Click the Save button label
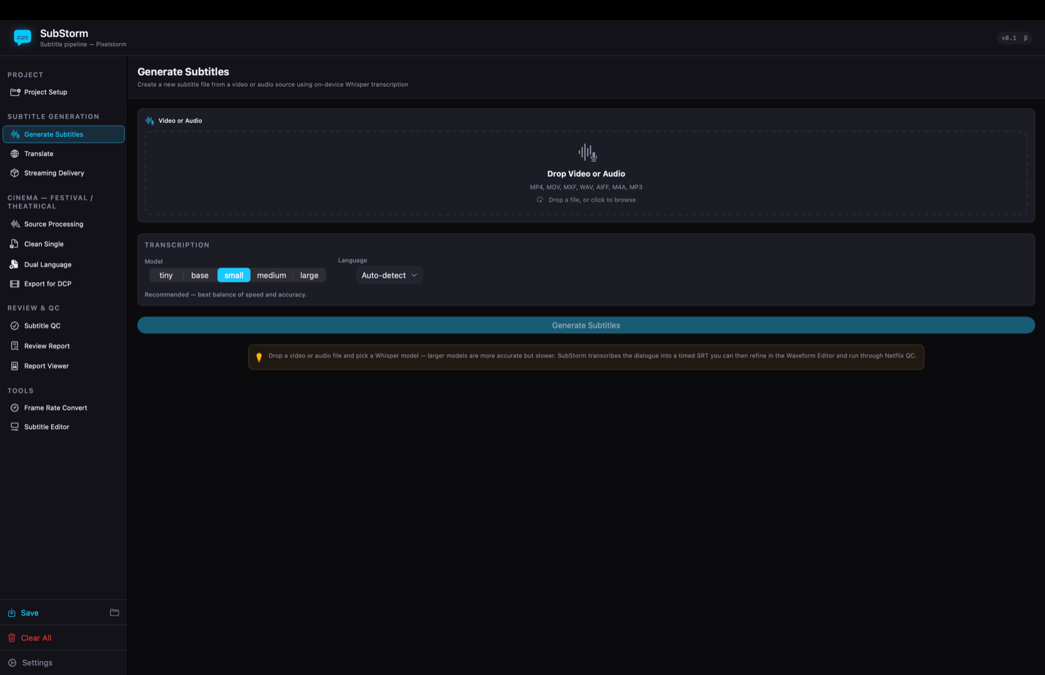The image size is (1045, 675). pyautogui.click(x=29, y=613)
